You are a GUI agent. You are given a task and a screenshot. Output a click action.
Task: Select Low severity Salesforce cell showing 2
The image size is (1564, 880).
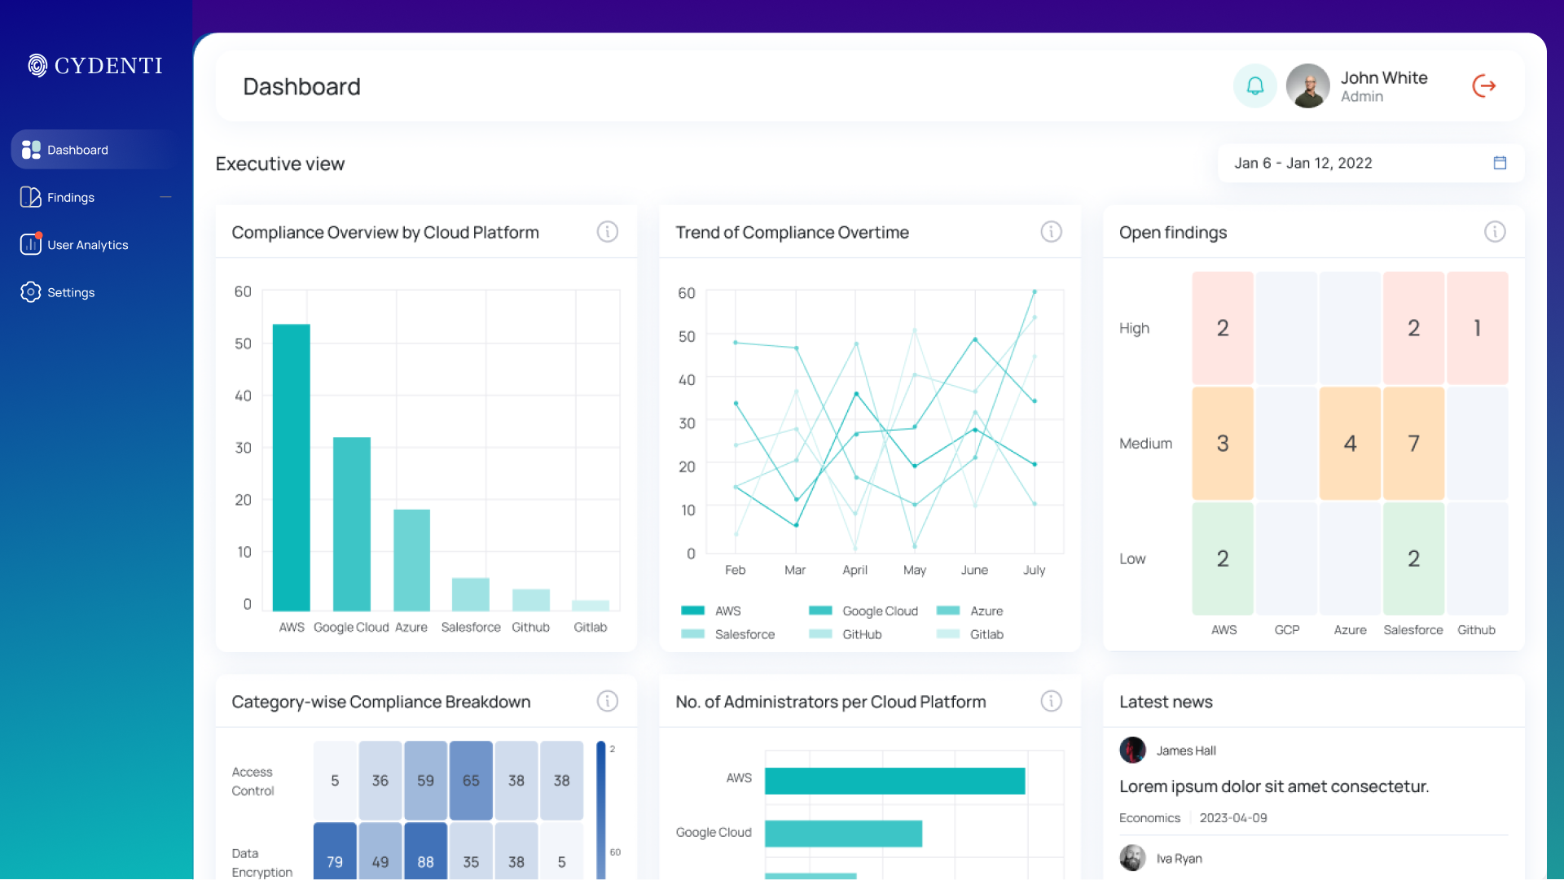[1413, 558]
